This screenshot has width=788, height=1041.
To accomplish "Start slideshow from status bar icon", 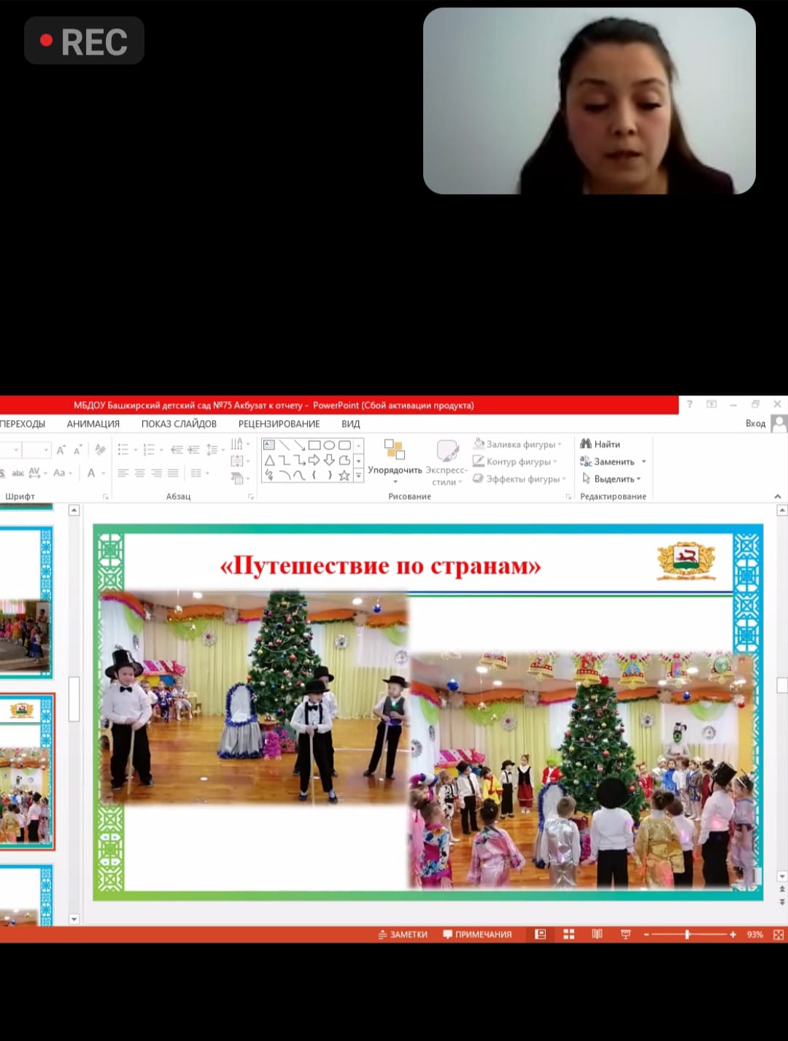I will pyautogui.click(x=625, y=934).
